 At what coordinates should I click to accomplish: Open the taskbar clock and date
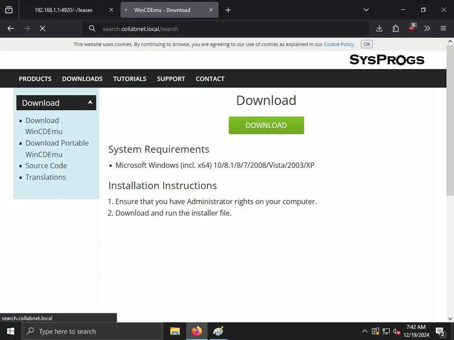[x=416, y=331]
